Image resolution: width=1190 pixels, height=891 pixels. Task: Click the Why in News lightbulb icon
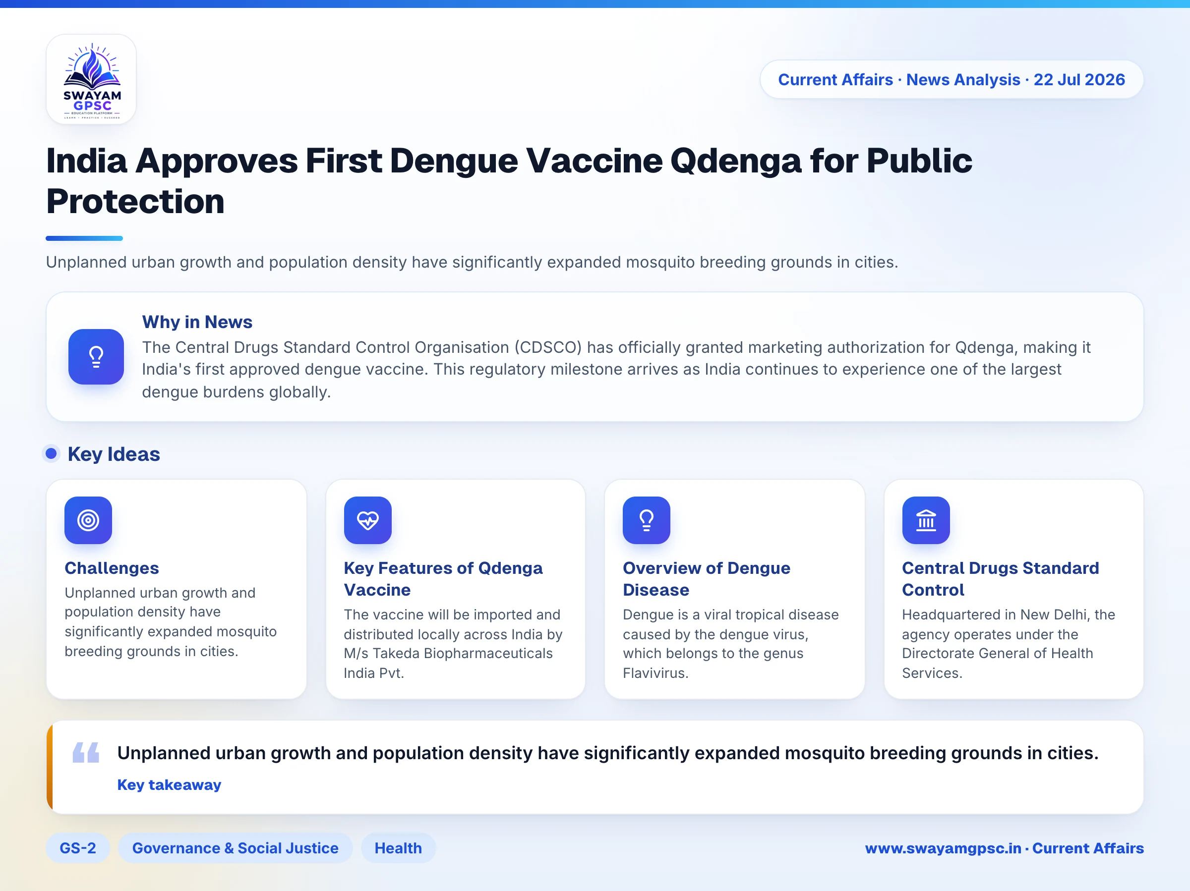[x=96, y=356]
